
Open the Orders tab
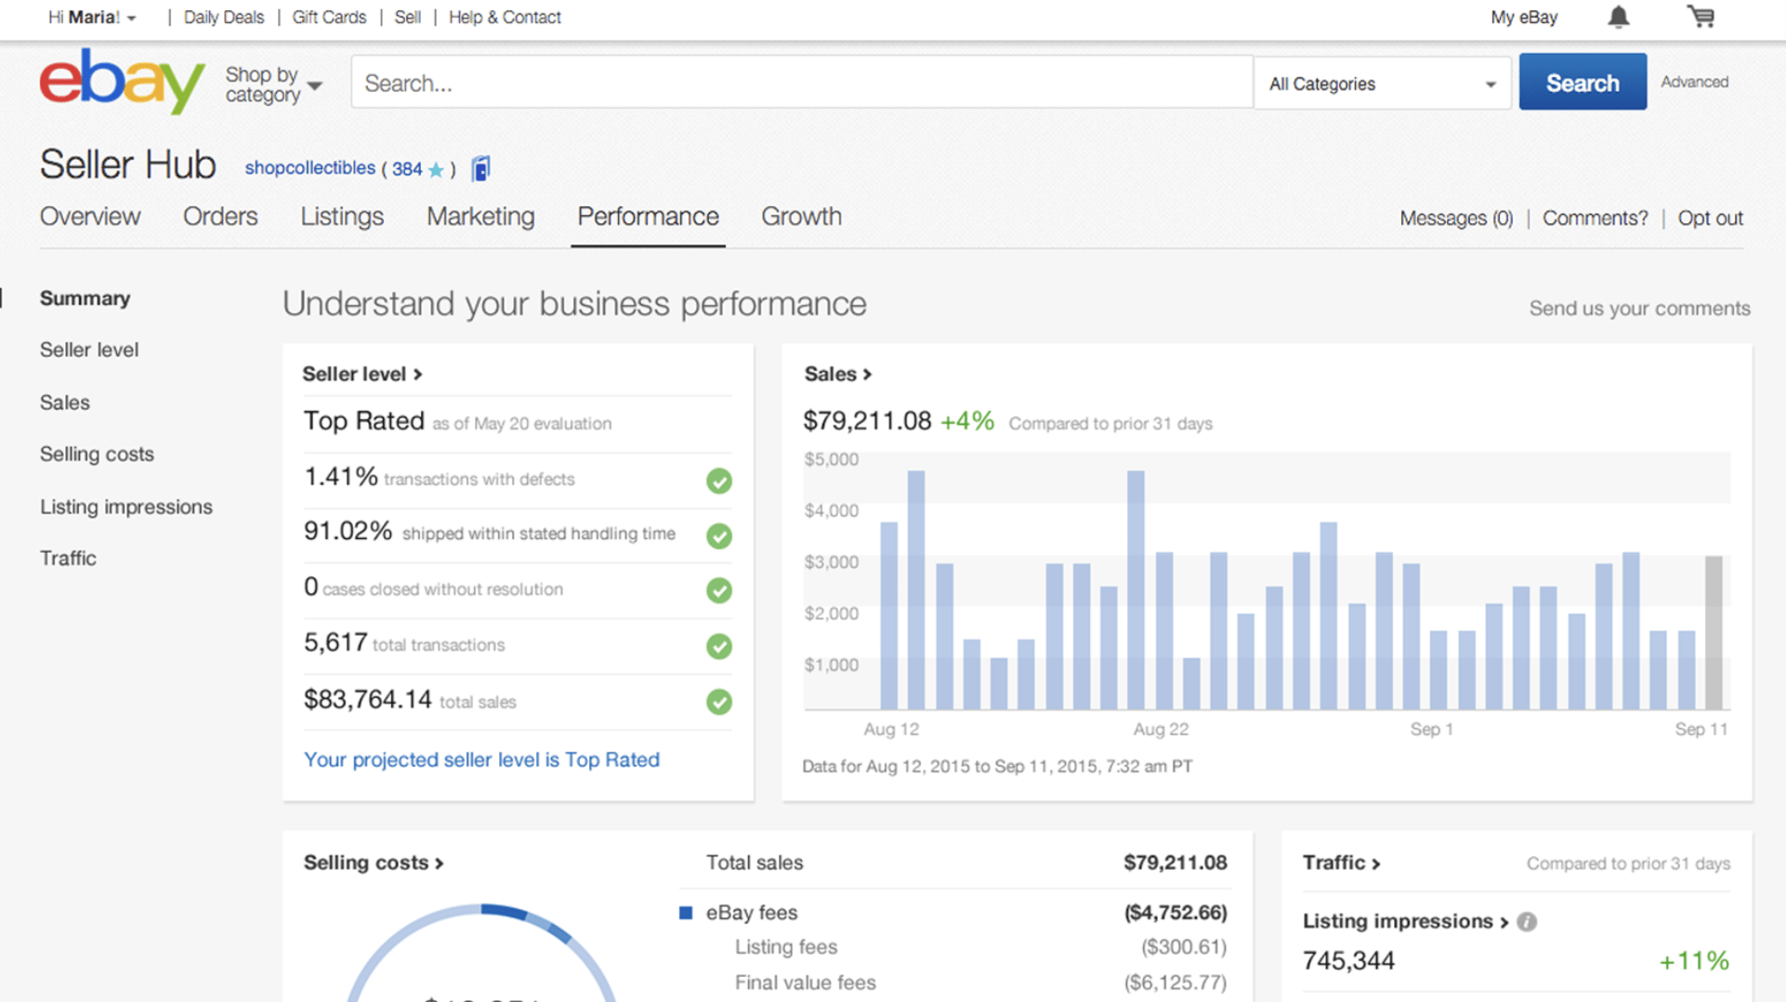pyautogui.click(x=220, y=217)
